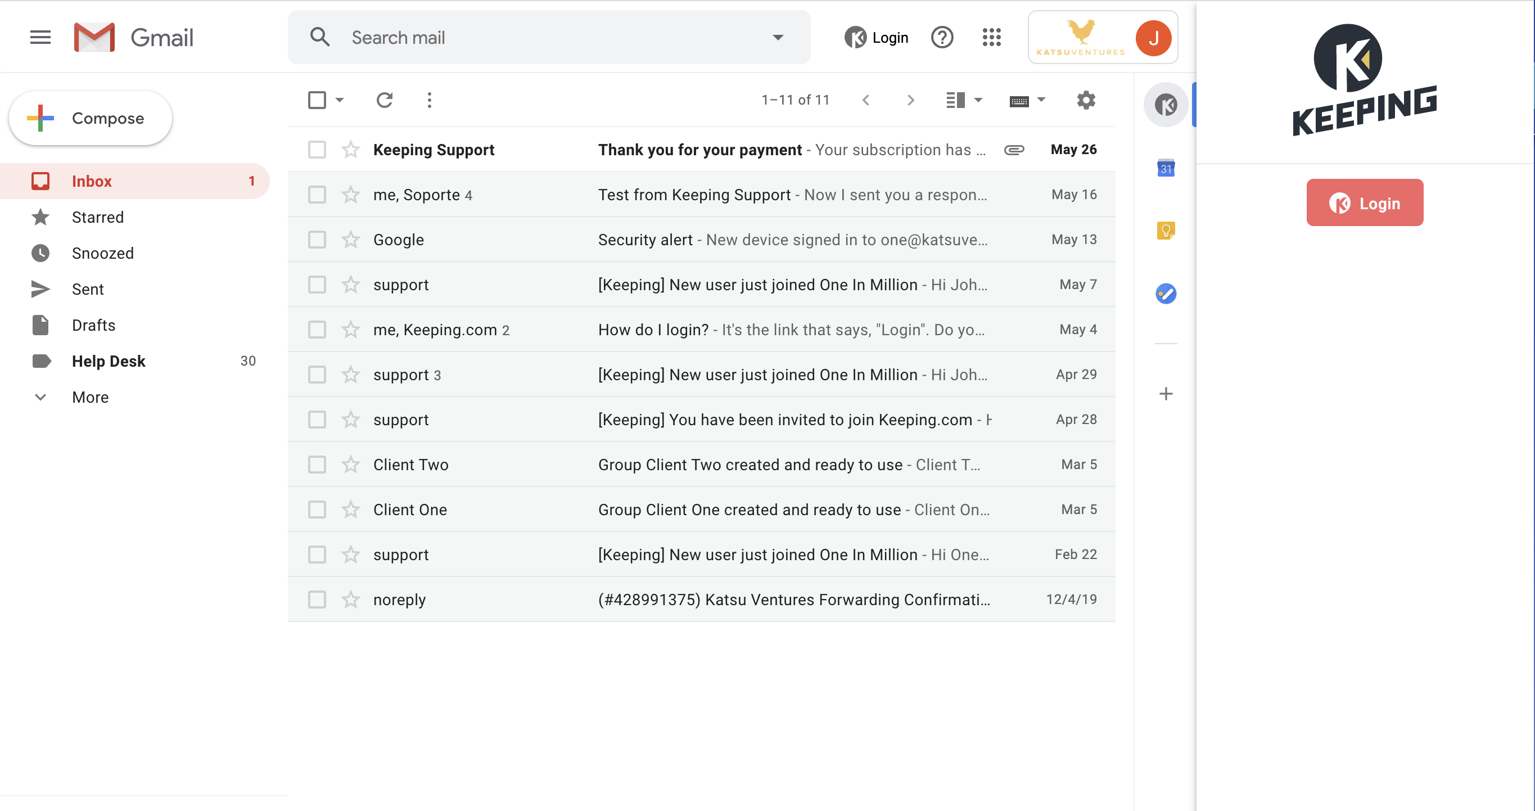1535x811 pixels.
Task: Select the input tools keyboard icon
Action: click(1019, 101)
